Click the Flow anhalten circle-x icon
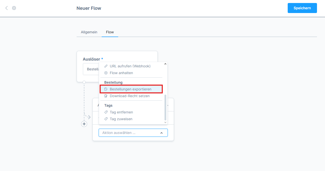The image size is (325, 171). pos(106,73)
